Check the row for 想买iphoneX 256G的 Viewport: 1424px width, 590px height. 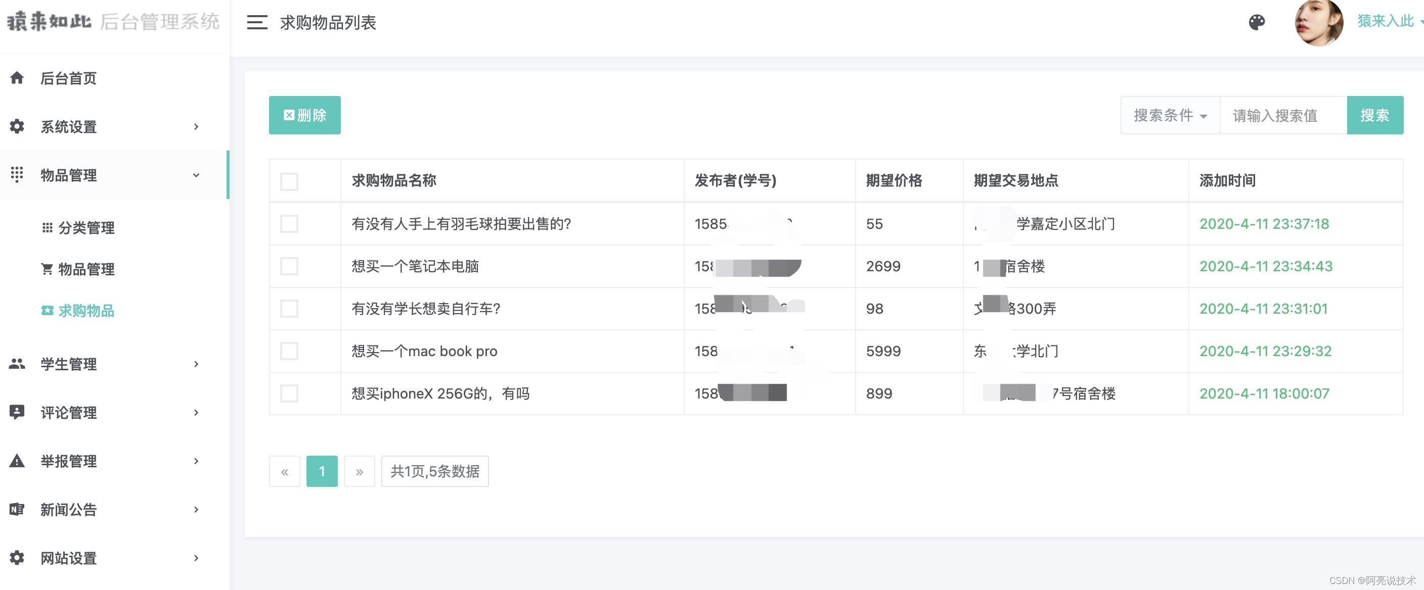coord(289,394)
